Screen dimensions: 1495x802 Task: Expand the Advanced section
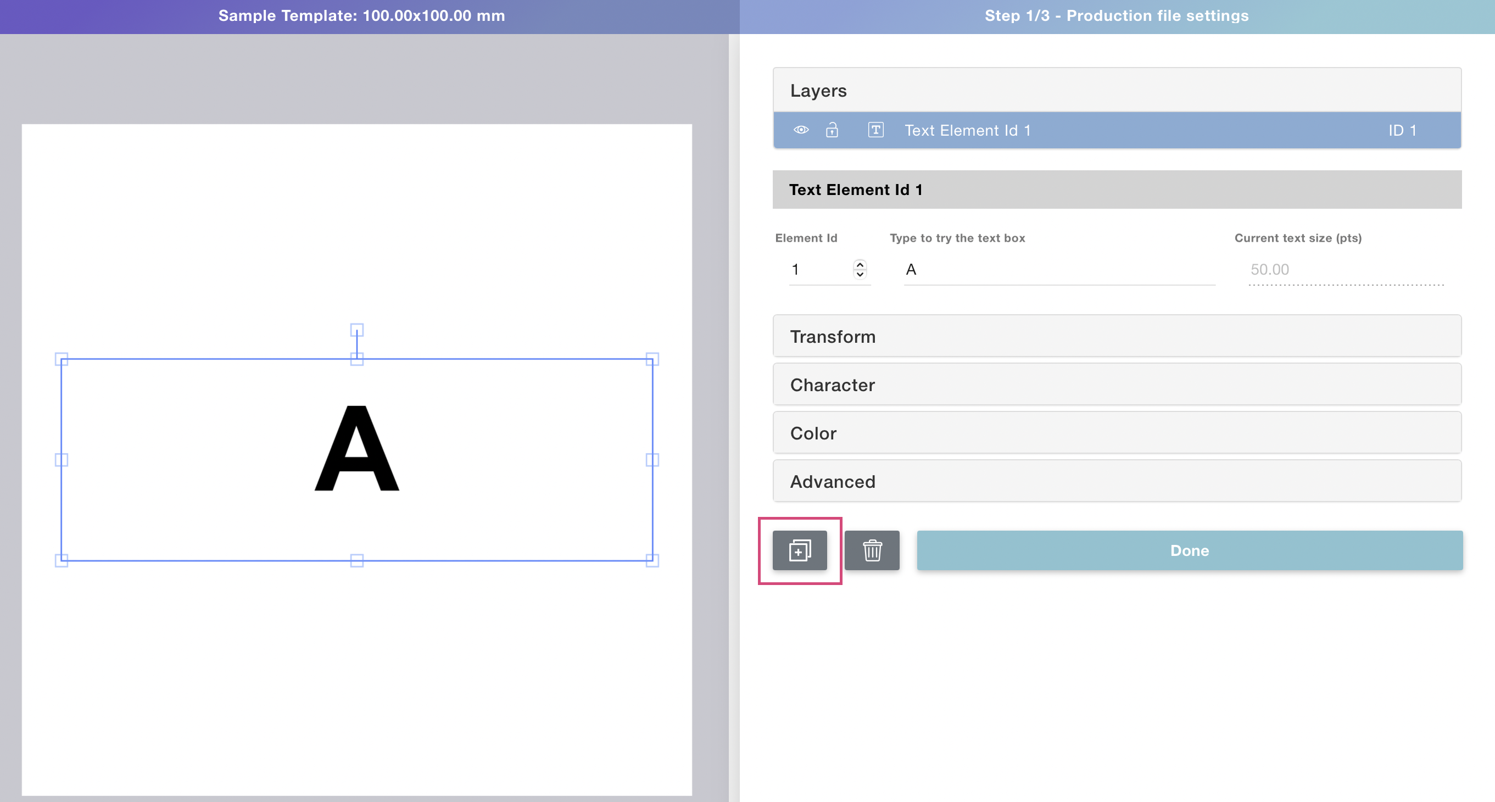point(1116,481)
